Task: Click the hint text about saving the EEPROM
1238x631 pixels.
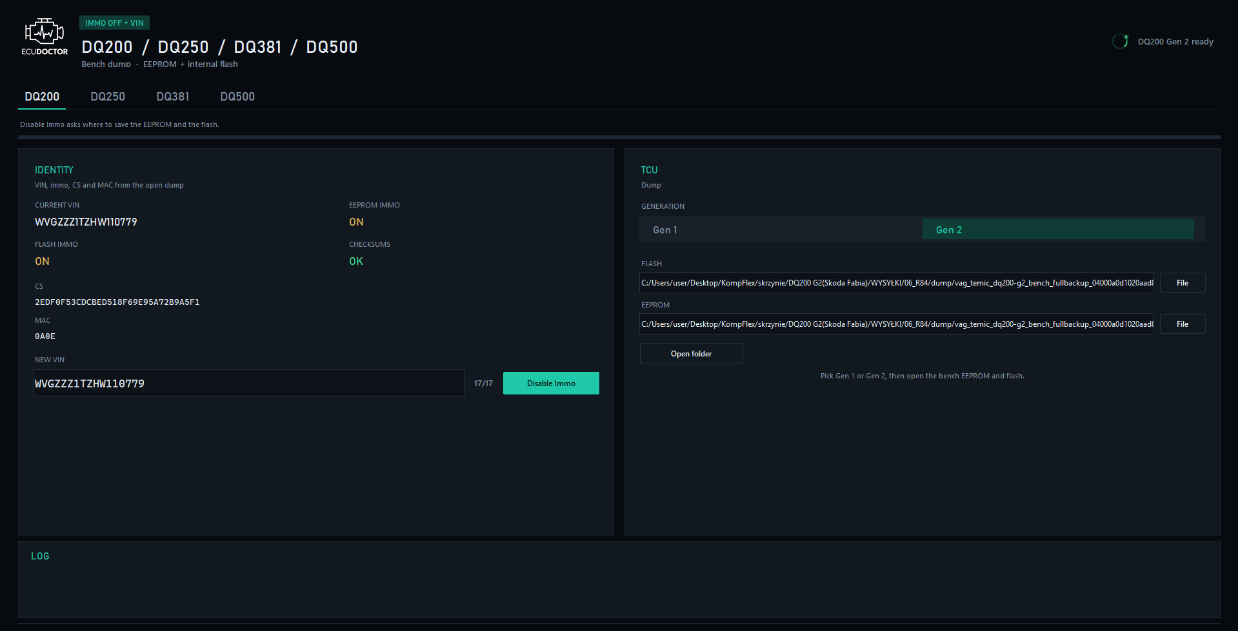Action: pos(119,124)
